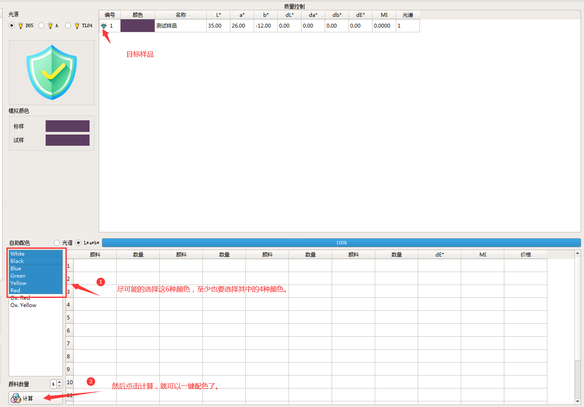This screenshot has height=407, width=584.
Task: Click the diamond icon in sample row 1
Action: (x=104, y=26)
